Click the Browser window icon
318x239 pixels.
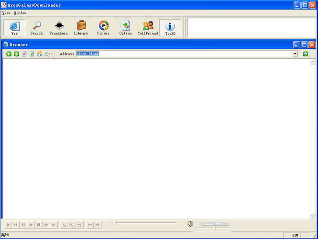[5, 44]
